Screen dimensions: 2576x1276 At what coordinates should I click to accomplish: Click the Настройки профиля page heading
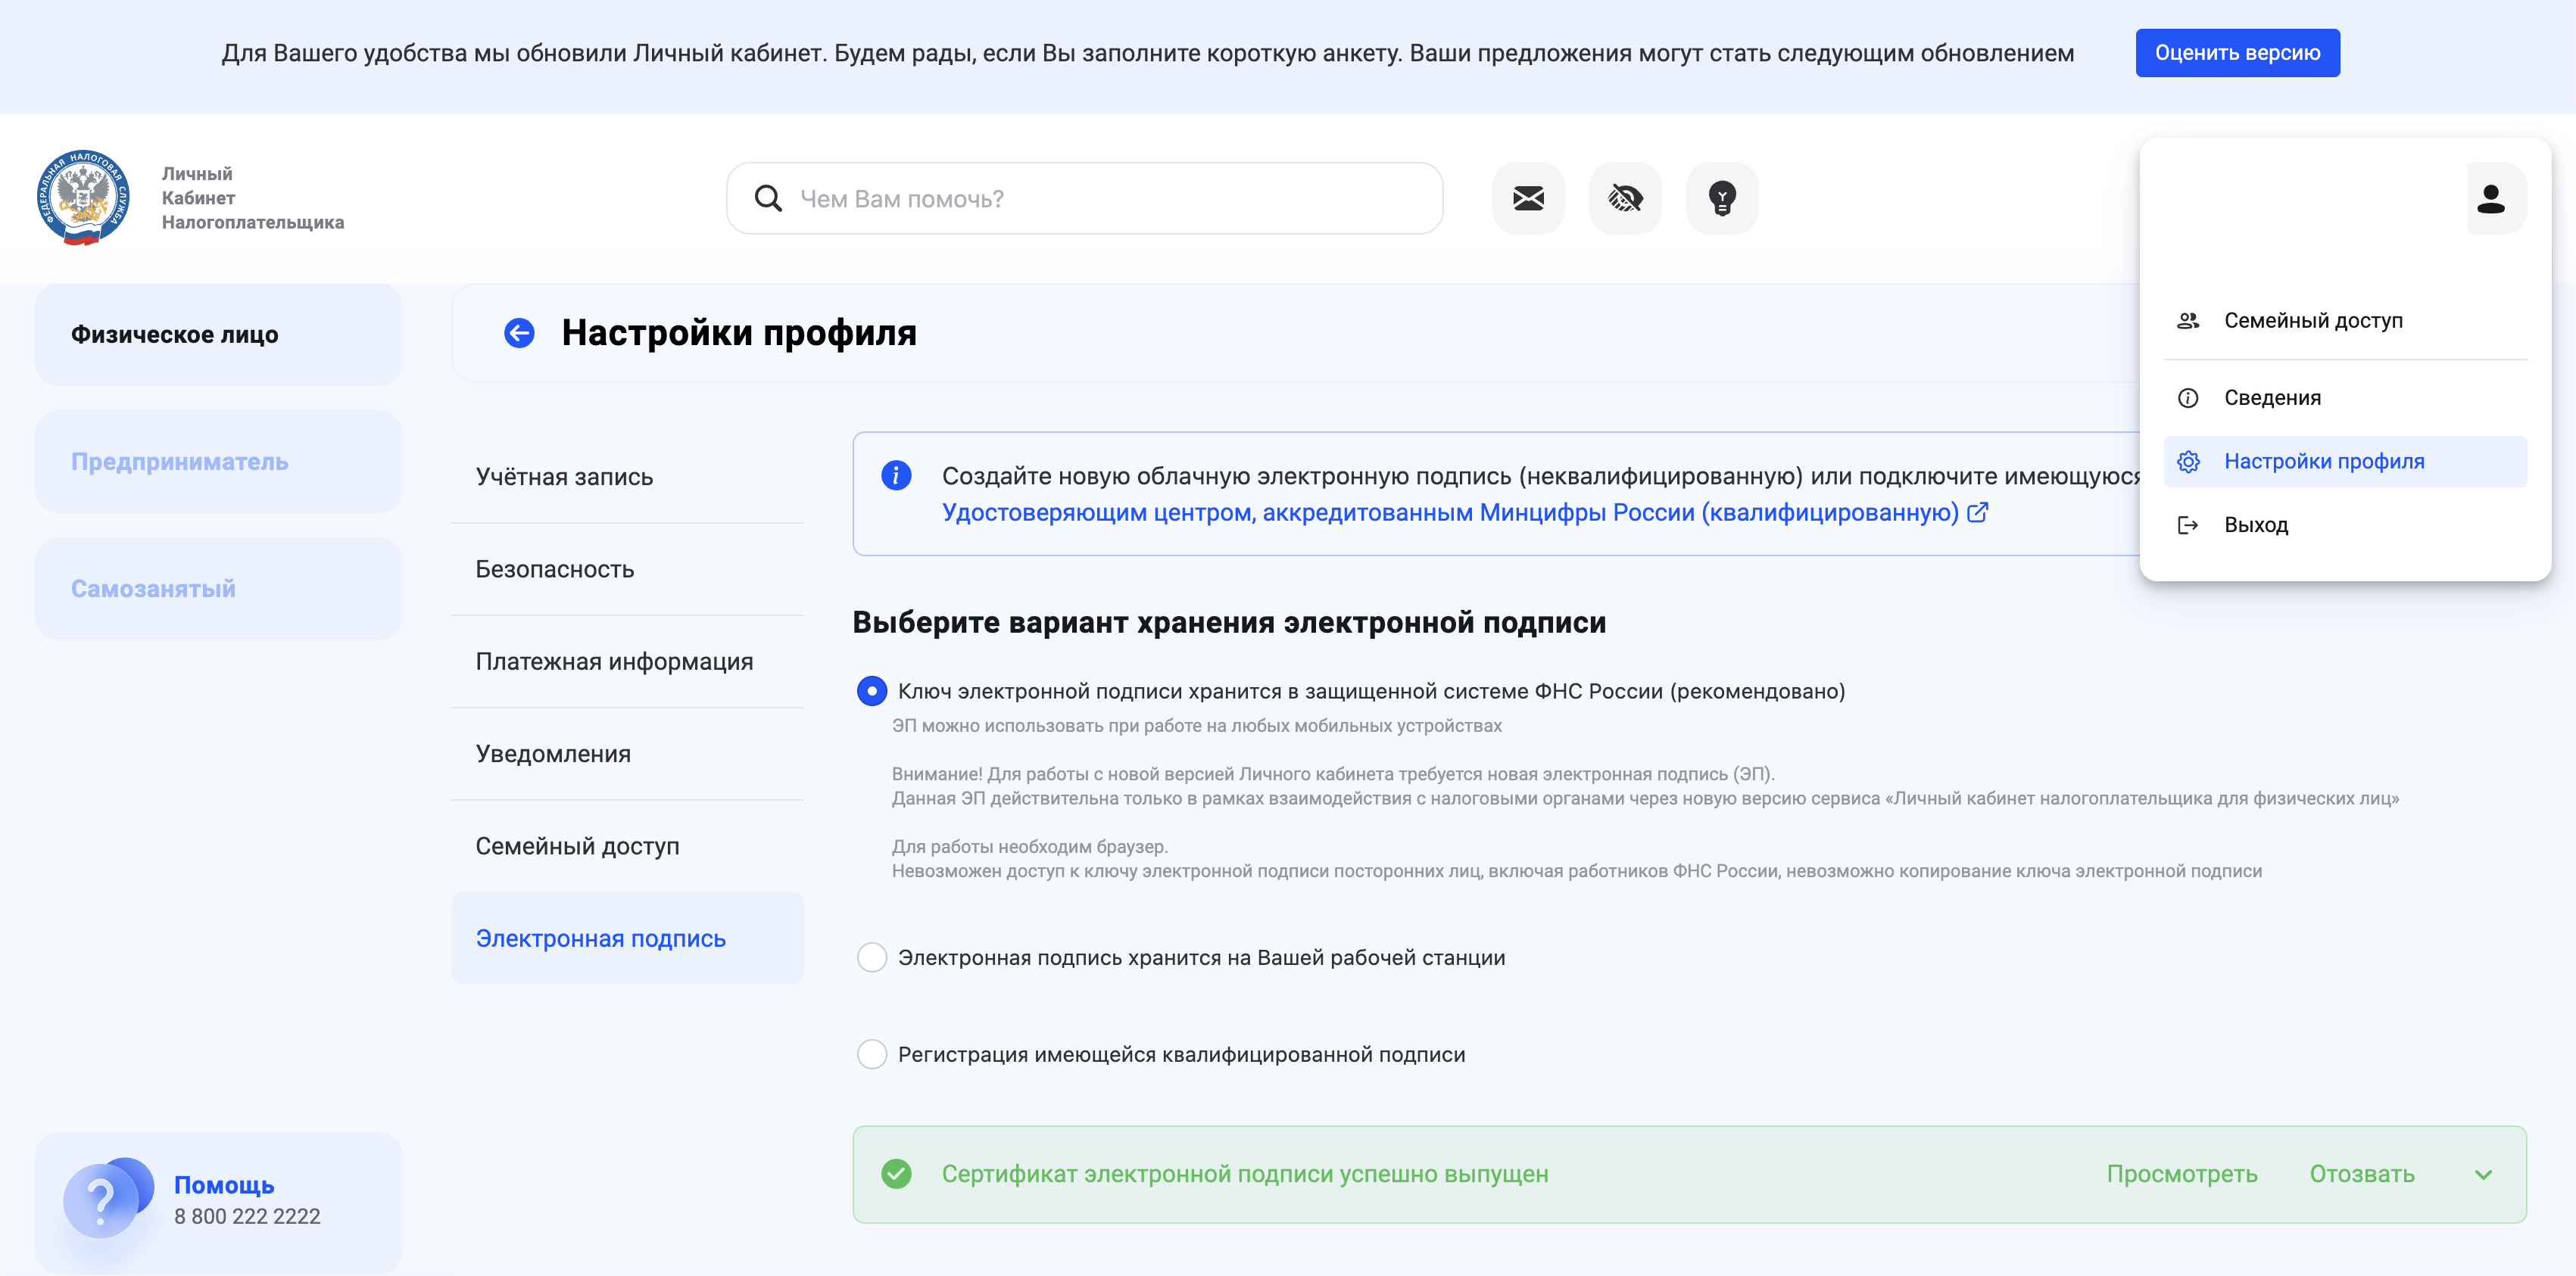click(x=739, y=333)
